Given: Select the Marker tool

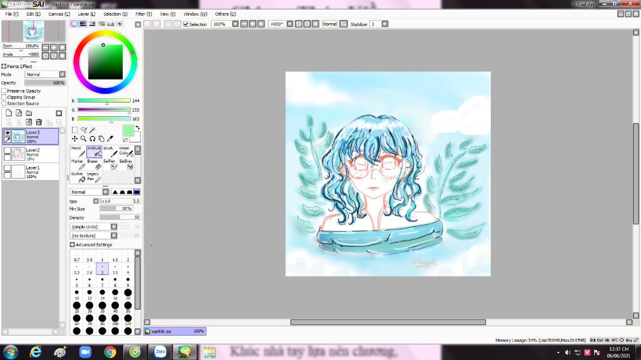Looking at the screenshot, I should click(78, 164).
